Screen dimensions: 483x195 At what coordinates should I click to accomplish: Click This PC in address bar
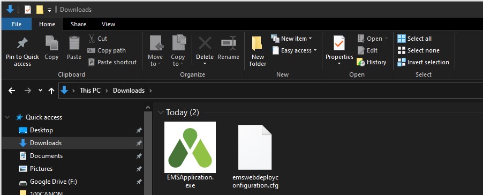tap(90, 91)
